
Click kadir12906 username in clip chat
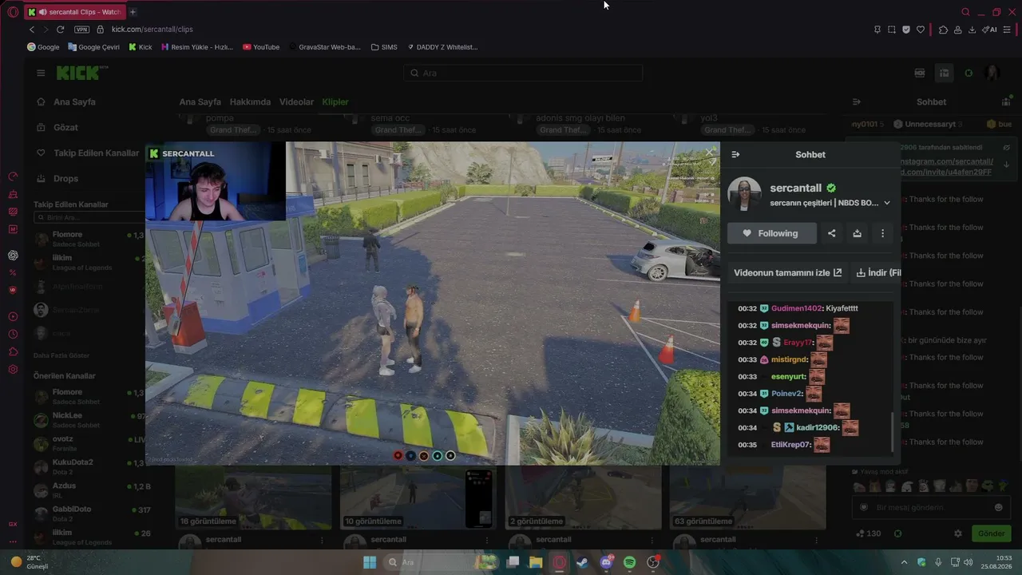point(816,428)
